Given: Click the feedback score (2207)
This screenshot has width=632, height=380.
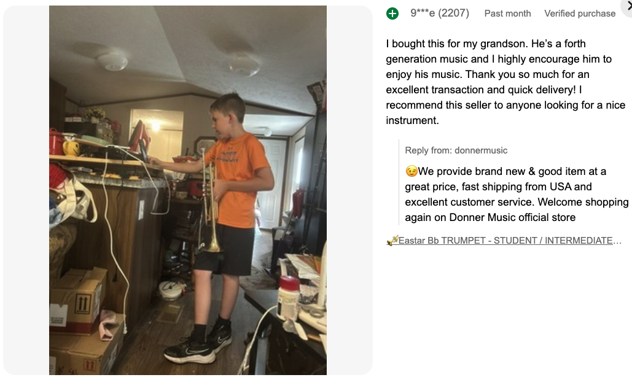Looking at the screenshot, I should click(x=454, y=14).
